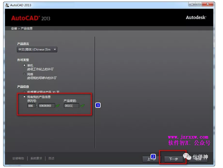
Task: Select 我有我的产品信息 radio button
Action: coord(24,97)
